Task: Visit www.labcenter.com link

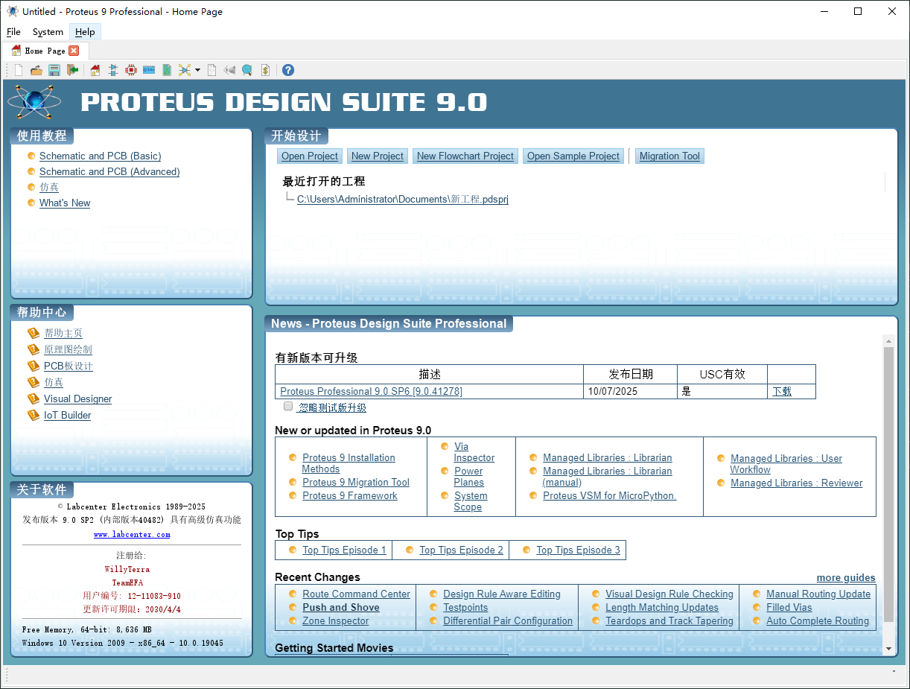Action: click(x=132, y=534)
